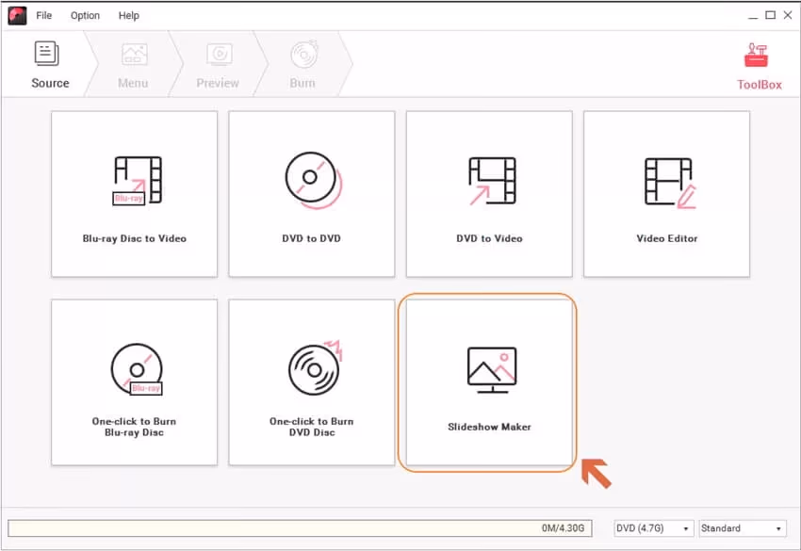Open the Help menu
Viewport: 801px width, 551px height.
[x=129, y=15]
